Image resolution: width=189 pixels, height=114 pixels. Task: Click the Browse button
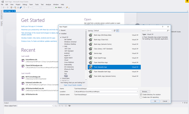[145, 92]
